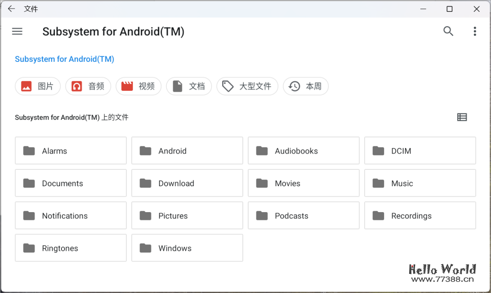Select the 本周 clock filter icon
The width and height of the screenshot is (491, 293).
click(x=294, y=86)
